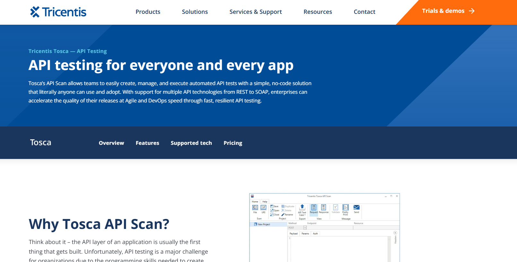The image size is (517, 262).
Task: Click the 'Export' ribbon group label
Action: 302,219
